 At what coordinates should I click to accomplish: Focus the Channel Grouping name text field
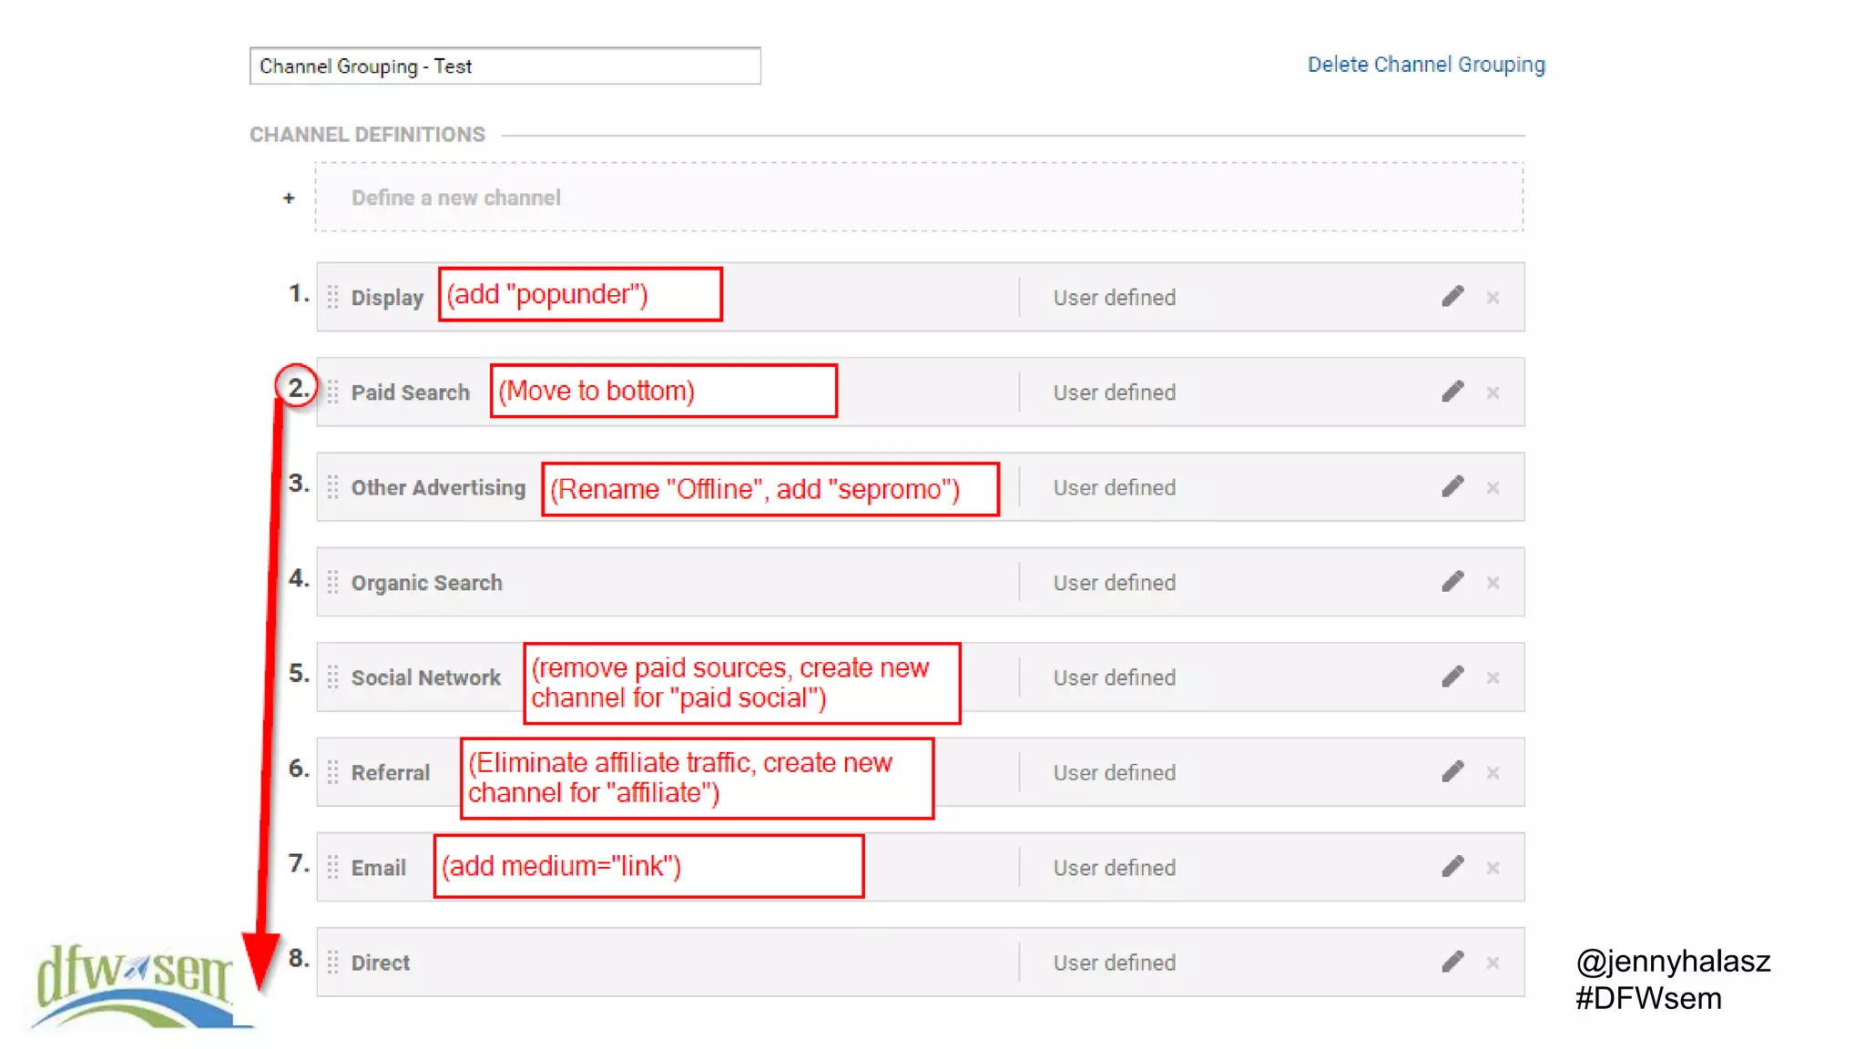(504, 66)
